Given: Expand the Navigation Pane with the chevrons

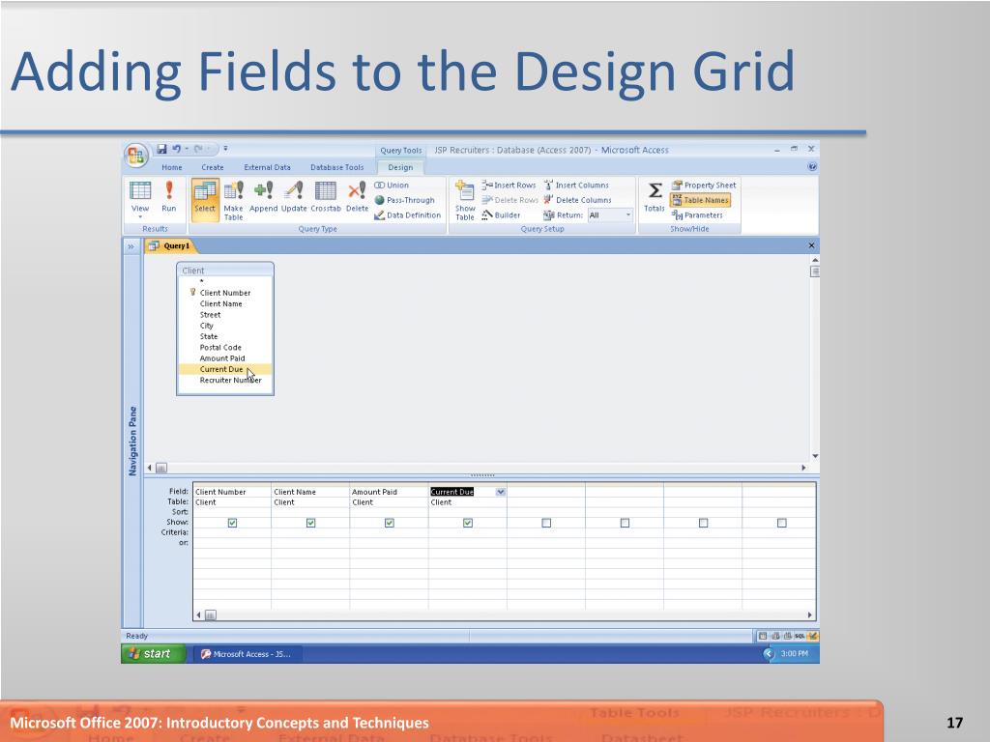Looking at the screenshot, I should point(131,246).
